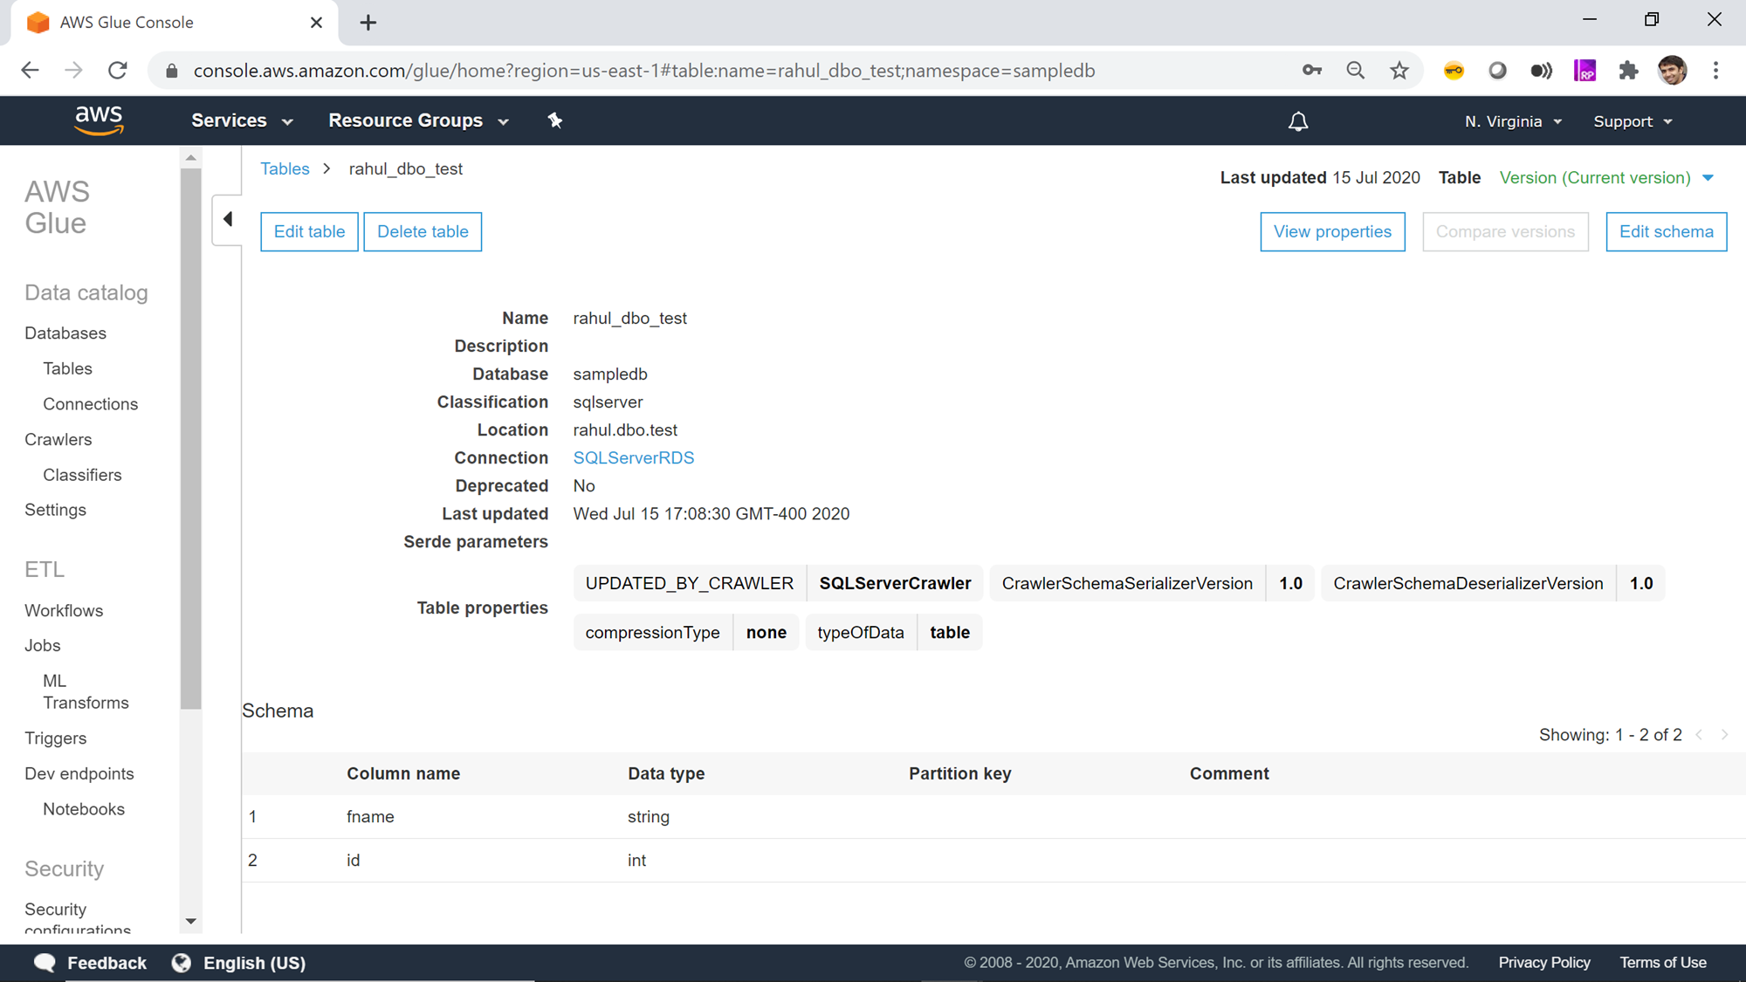1746x982 pixels.
Task: Click the Delete table button
Action: pyautogui.click(x=423, y=231)
